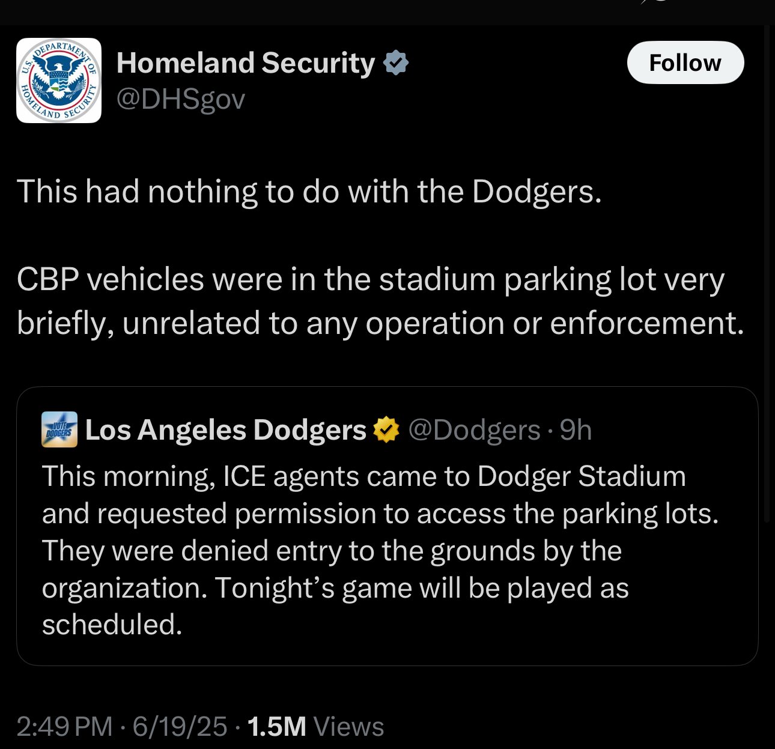Open the Homeland Security profile avatar
This screenshot has width=775, height=749.
(x=59, y=80)
